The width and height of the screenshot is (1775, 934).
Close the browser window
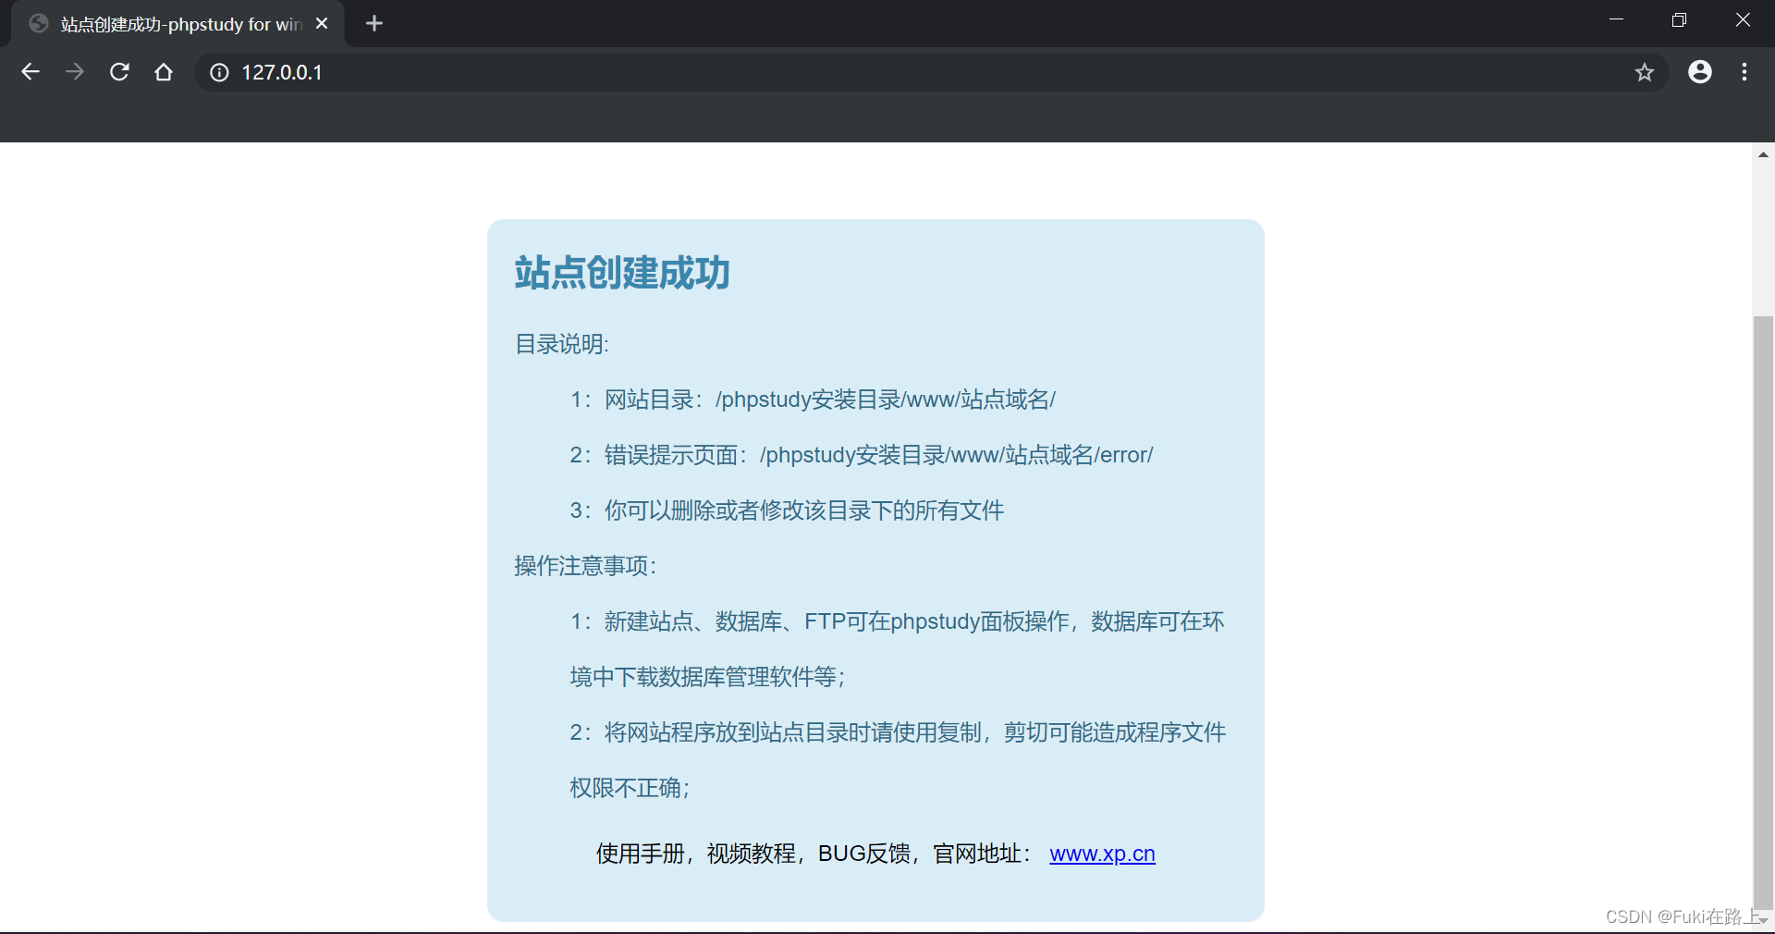click(1743, 20)
